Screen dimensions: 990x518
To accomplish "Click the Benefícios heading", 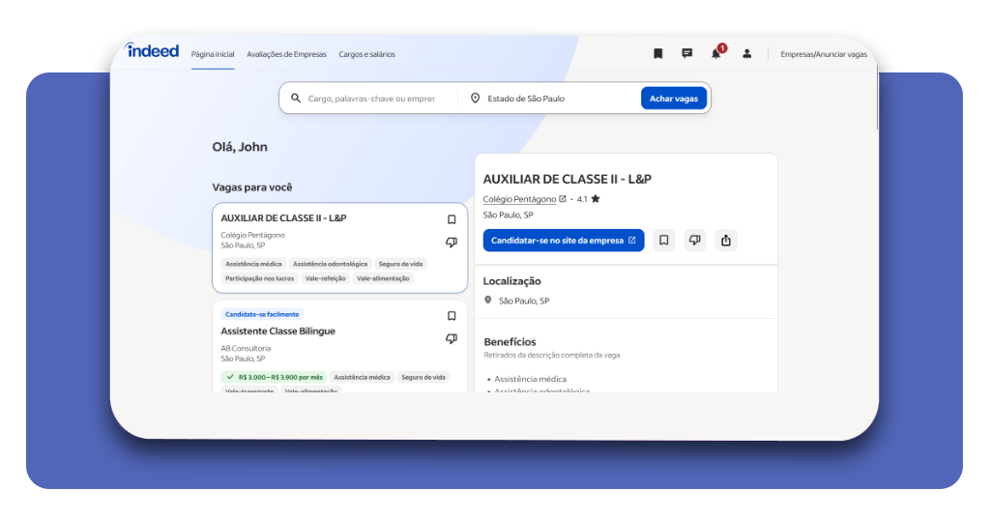I will coord(510,342).
